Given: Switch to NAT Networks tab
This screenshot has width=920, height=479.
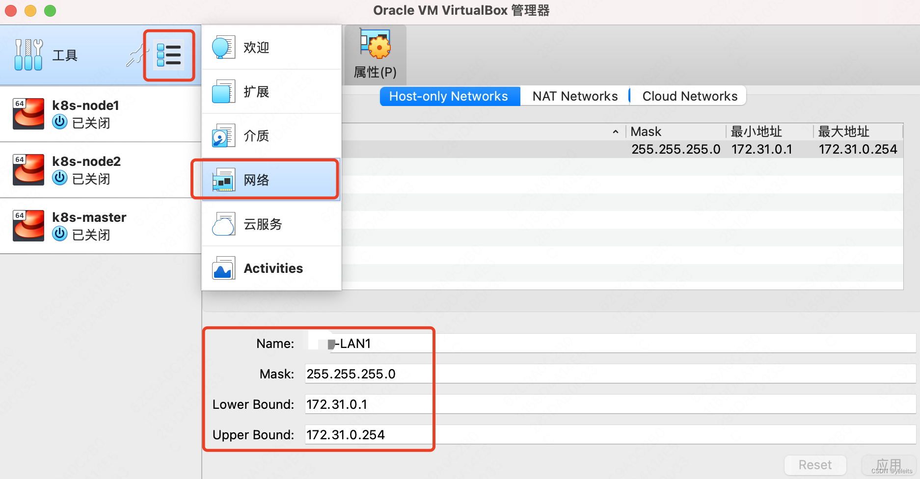Looking at the screenshot, I should click(x=575, y=96).
